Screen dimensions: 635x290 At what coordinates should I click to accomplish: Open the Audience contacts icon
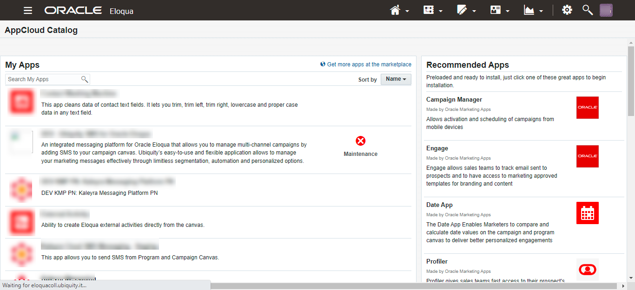point(496,10)
